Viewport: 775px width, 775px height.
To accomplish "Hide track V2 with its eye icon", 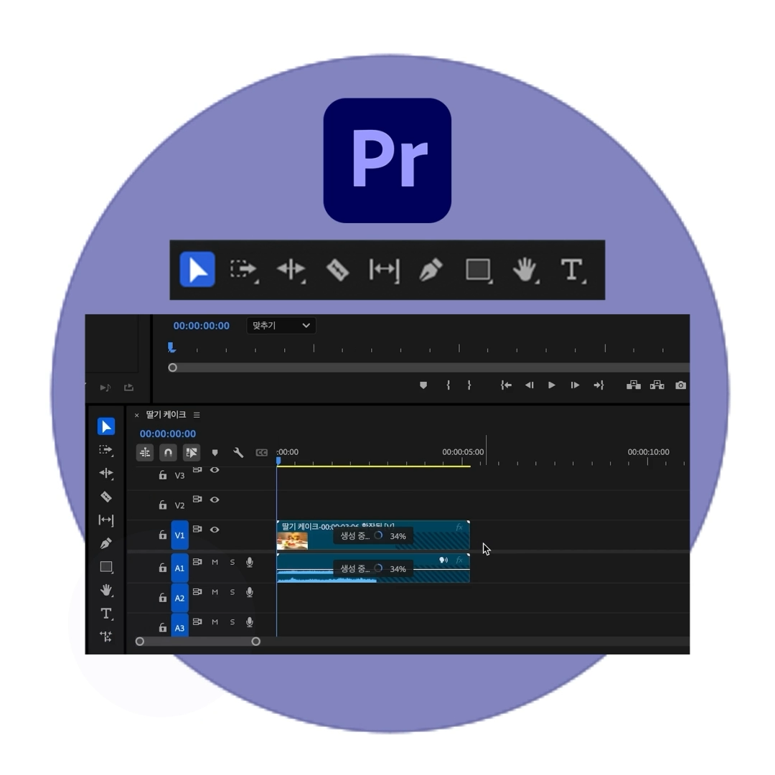I will coord(215,499).
